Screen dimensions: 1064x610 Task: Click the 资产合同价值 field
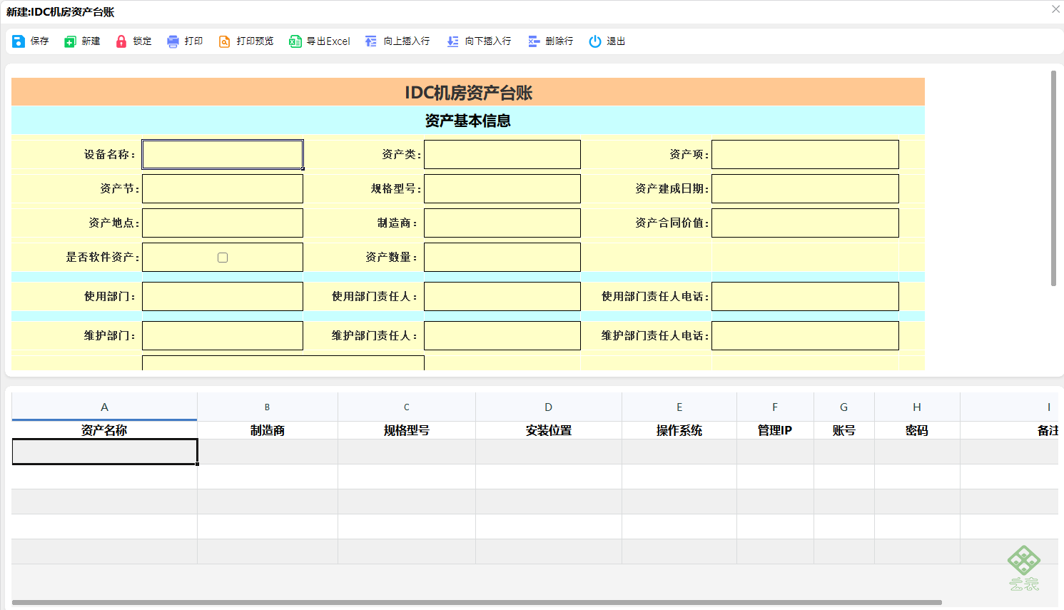click(x=805, y=223)
